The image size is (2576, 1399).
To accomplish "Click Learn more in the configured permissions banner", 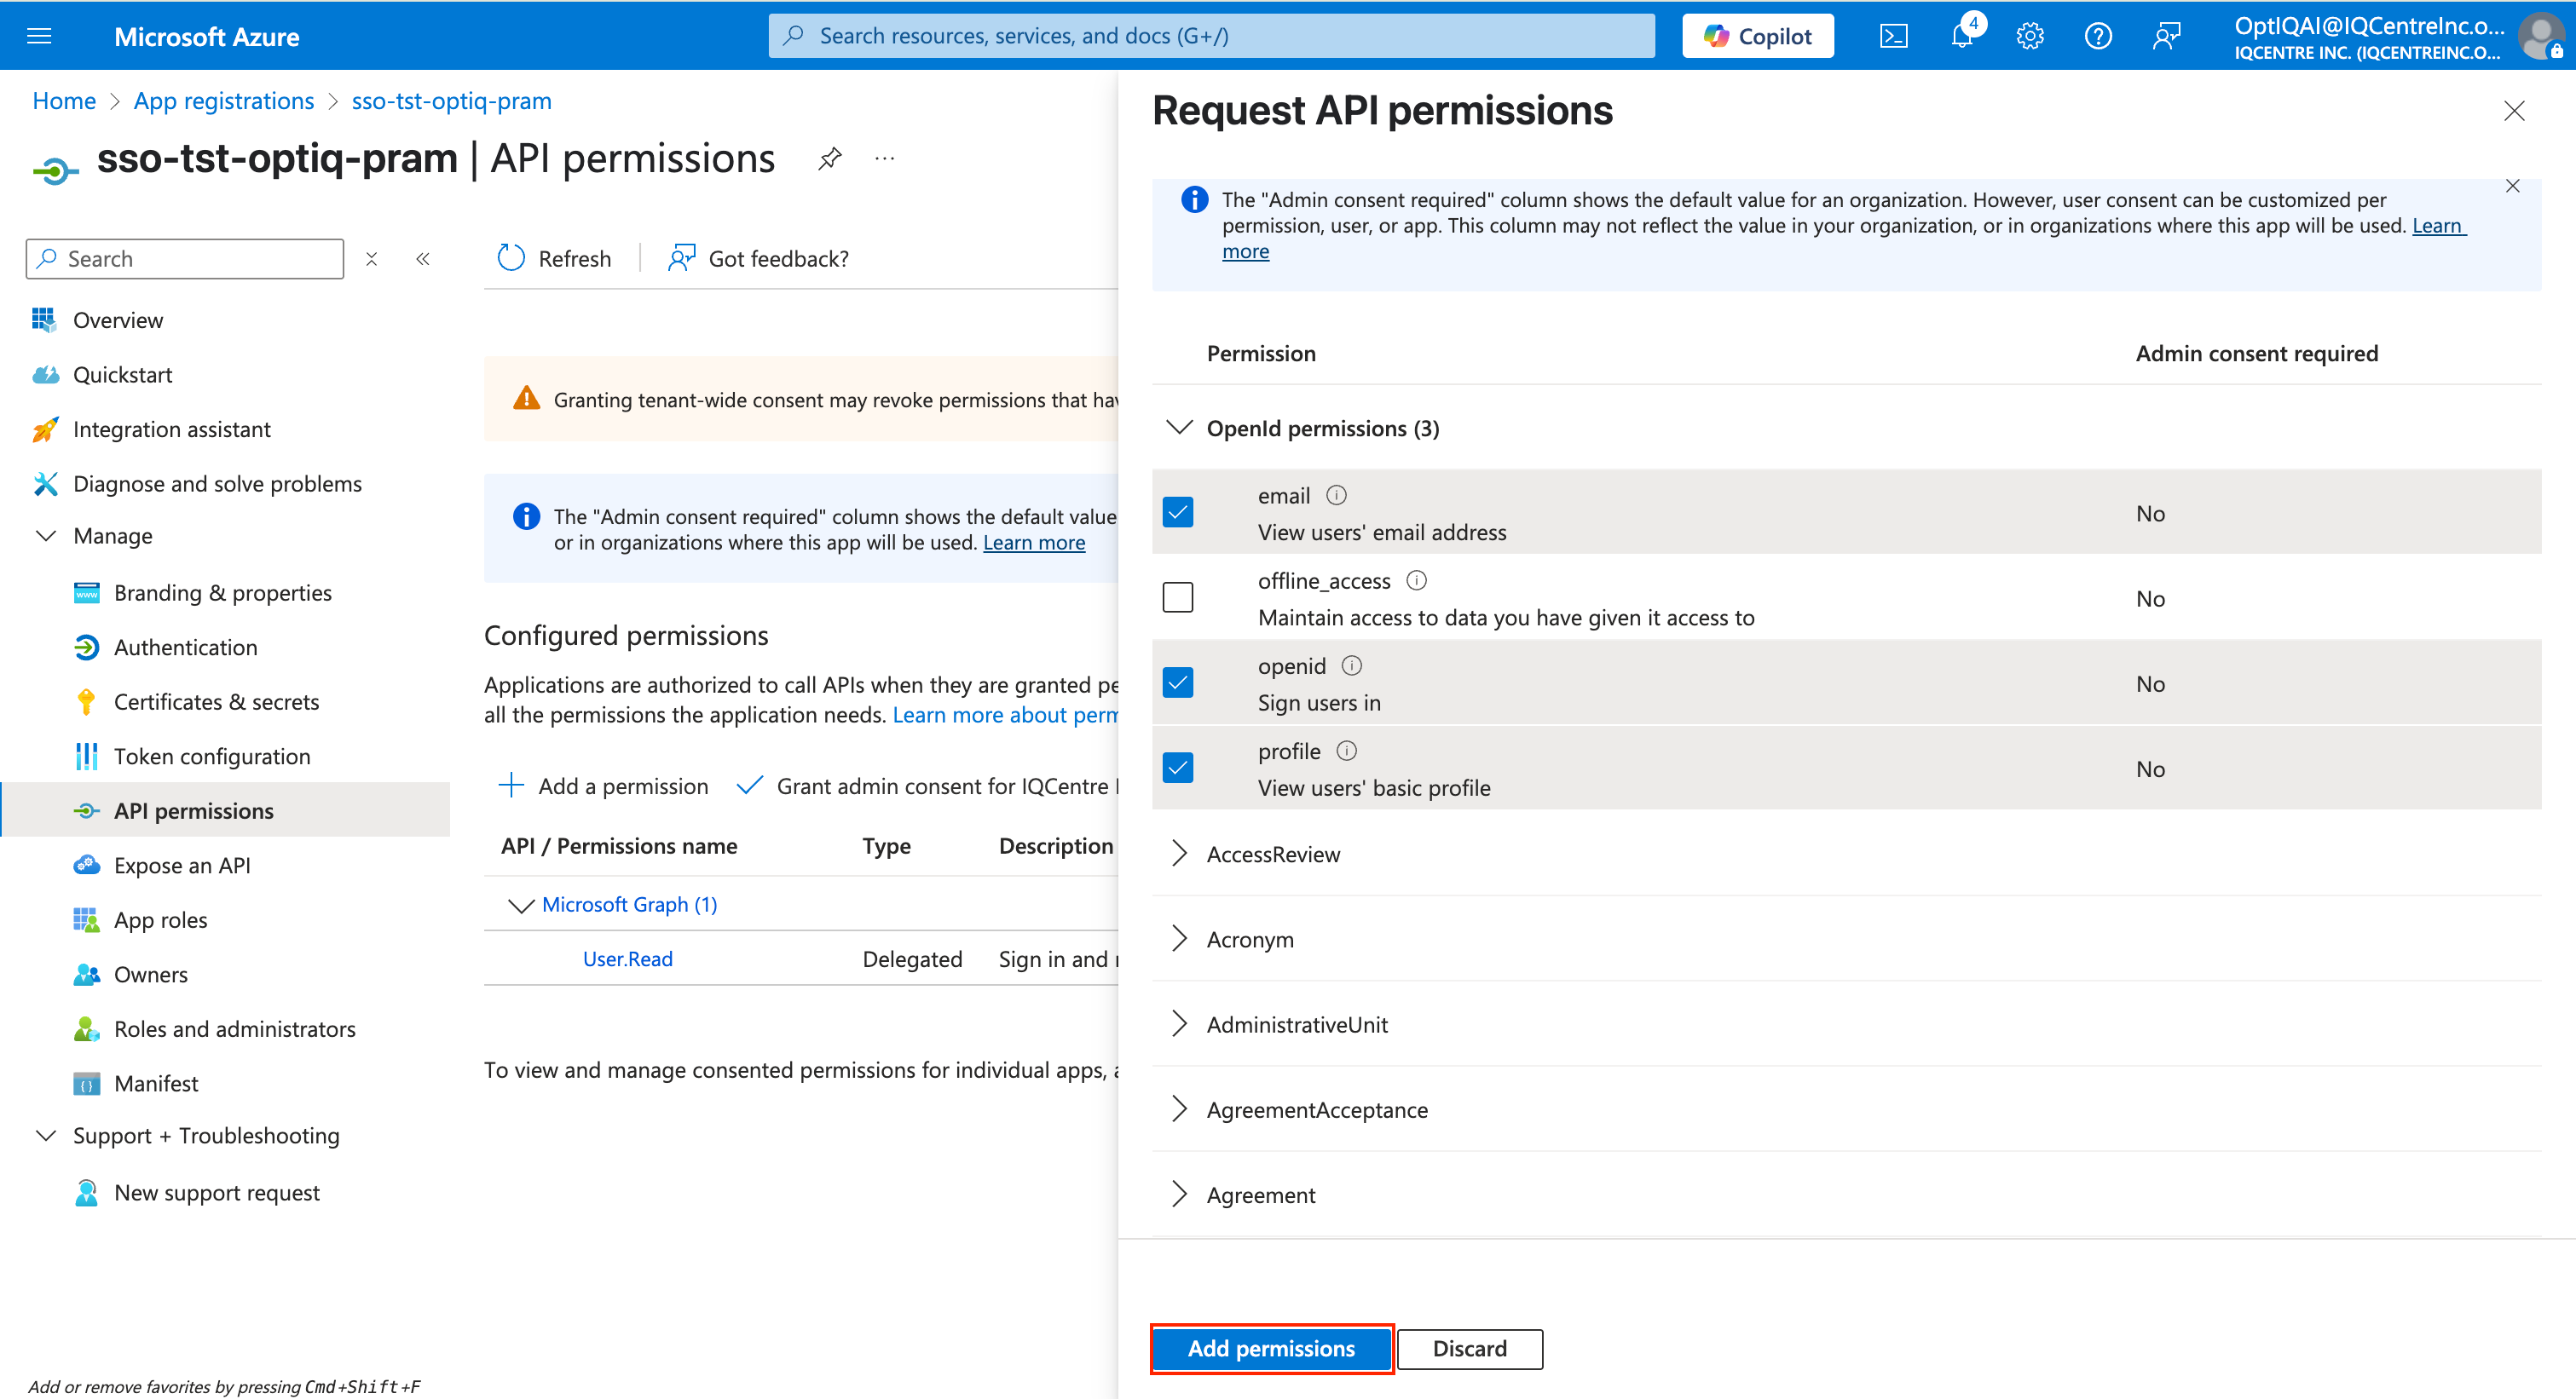I will tap(1034, 543).
